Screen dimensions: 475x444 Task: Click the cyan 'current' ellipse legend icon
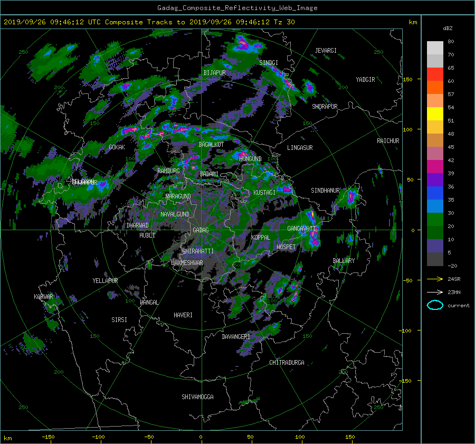tap(435, 305)
